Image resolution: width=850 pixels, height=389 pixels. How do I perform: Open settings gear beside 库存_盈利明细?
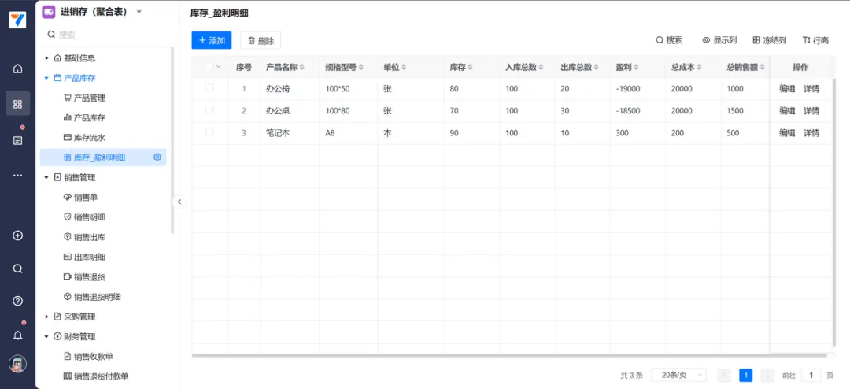157,157
